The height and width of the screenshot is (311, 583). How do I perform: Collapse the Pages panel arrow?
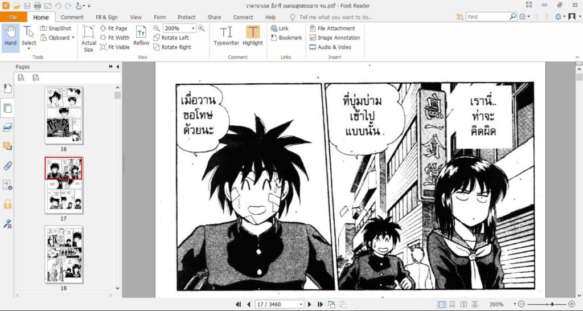click(118, 67)
